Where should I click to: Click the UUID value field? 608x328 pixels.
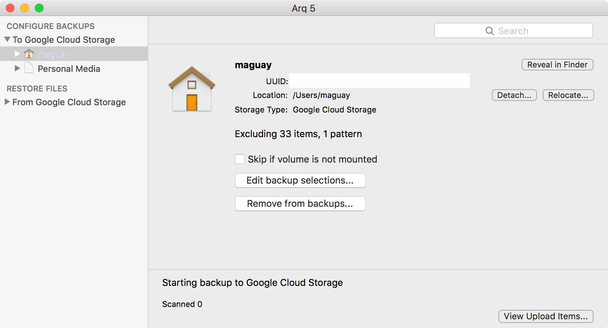(379, 81)
